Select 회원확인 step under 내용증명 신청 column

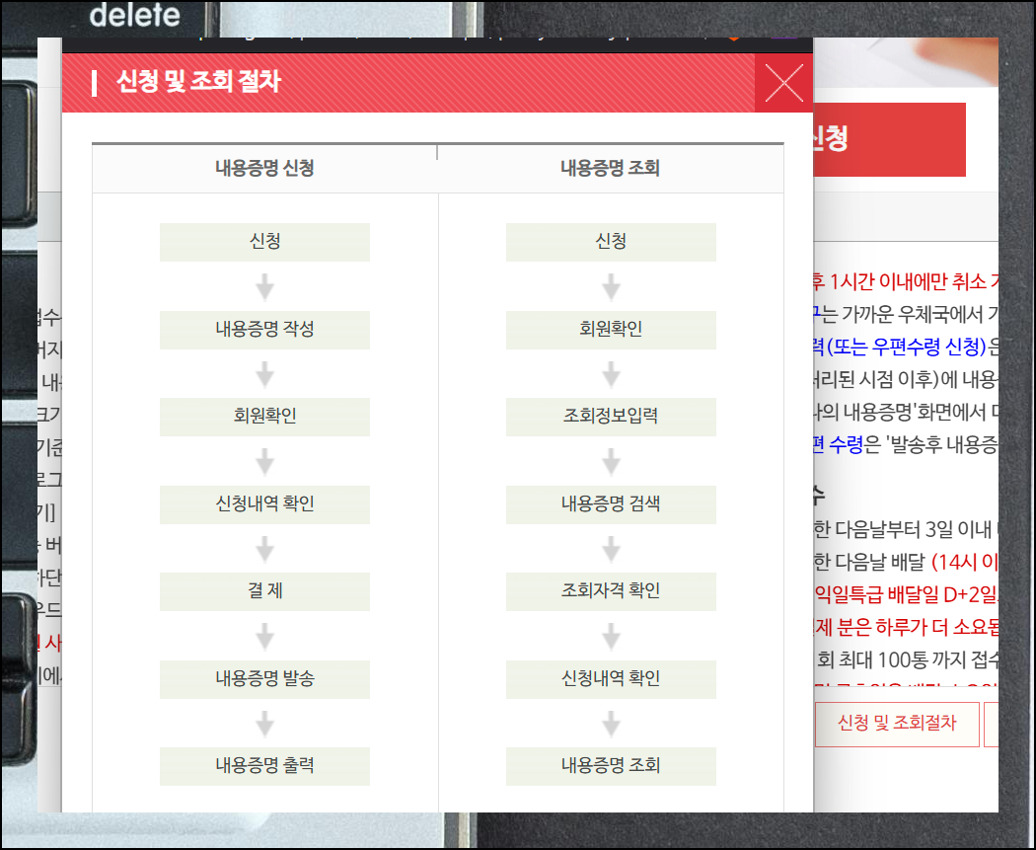click(264, 417)
